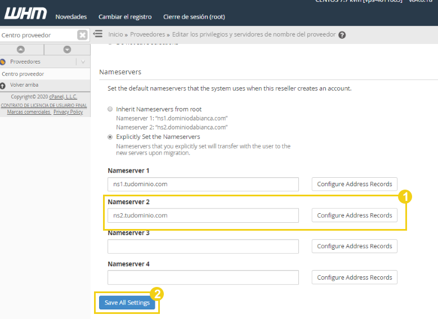This screenshot has height=319, width=438.
Task: Click the WHM logo
Action: (26, 14)
